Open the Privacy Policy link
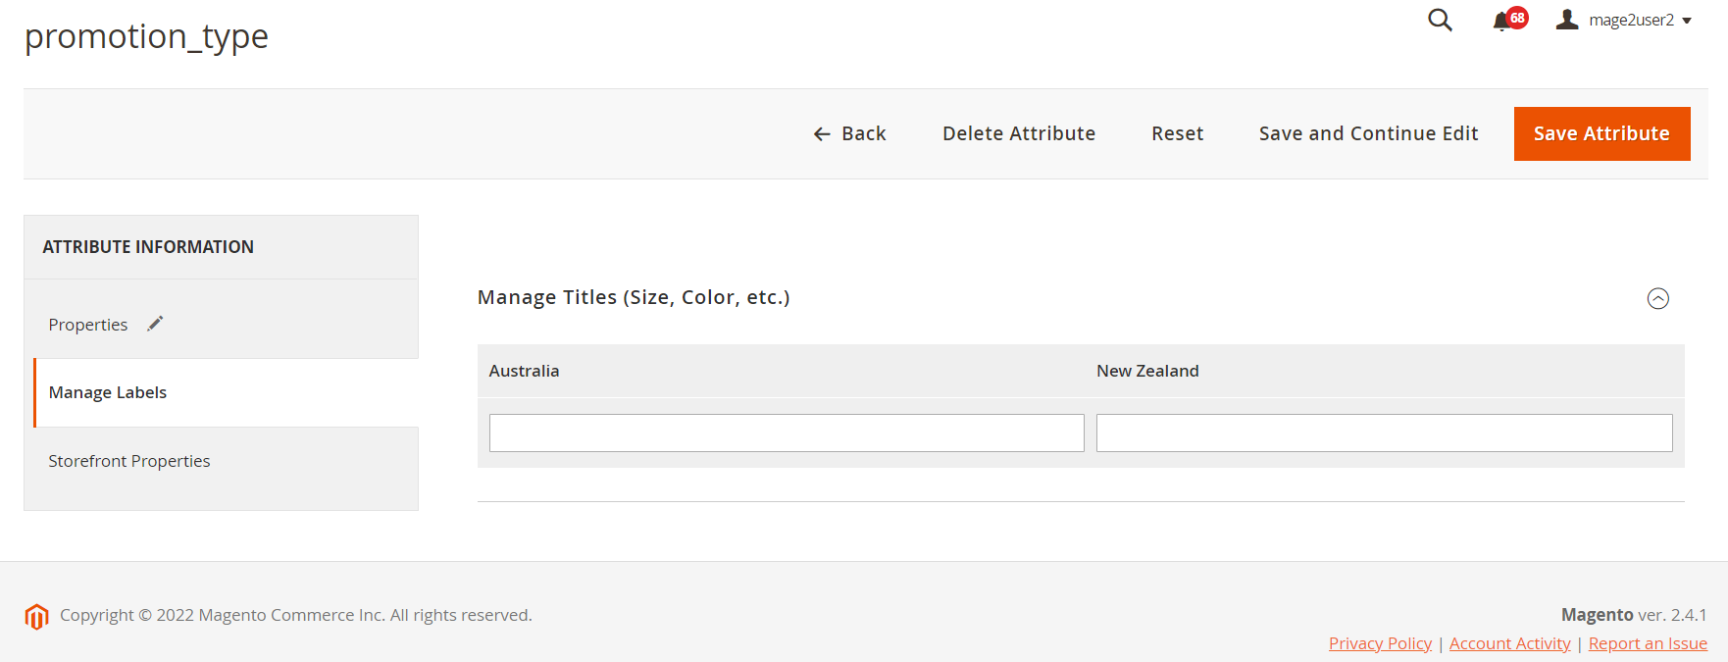1728x662 pixels. pos(1380,642)
